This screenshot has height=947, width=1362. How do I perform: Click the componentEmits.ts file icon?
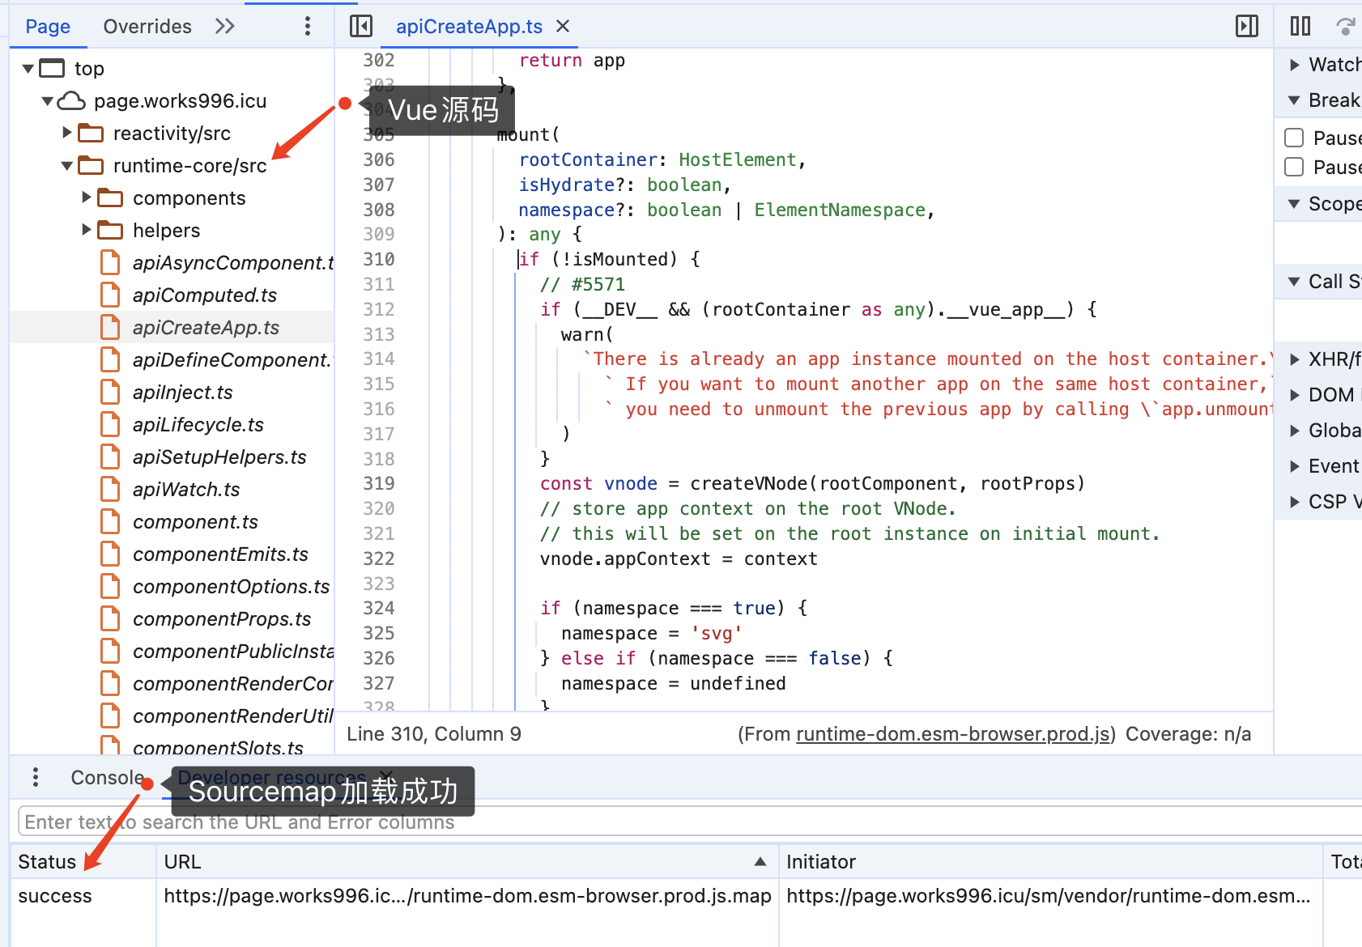point(110,554)
